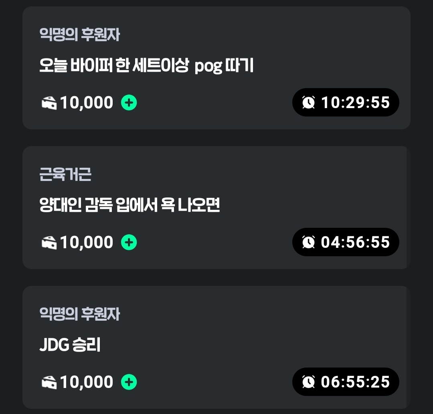Select the 06:55:25 countdown timer pill

click(x=346, y=382)
